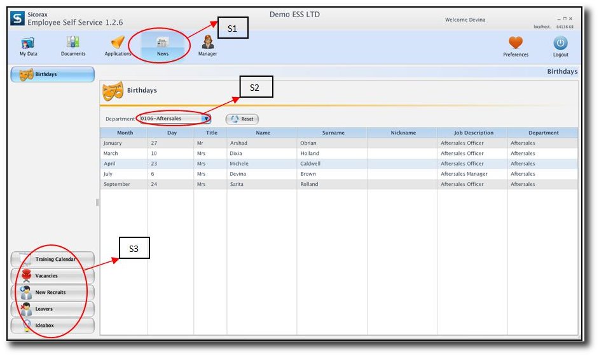
Task: Sort table by Month column header
Action: [125, 133]
